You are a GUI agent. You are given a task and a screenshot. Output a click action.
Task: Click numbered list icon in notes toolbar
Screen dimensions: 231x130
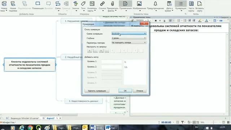coord(178,21)
